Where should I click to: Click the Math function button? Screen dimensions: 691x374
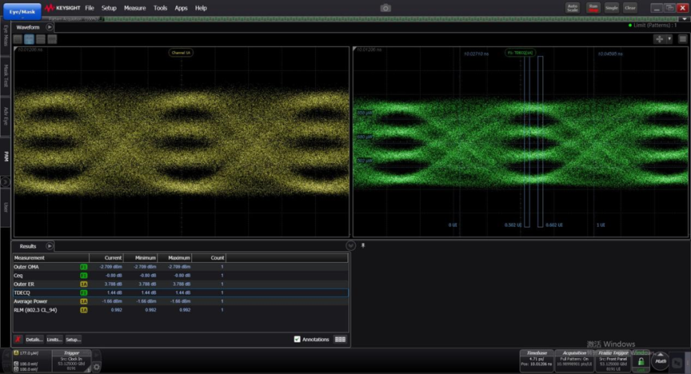[x=661, y=361]
